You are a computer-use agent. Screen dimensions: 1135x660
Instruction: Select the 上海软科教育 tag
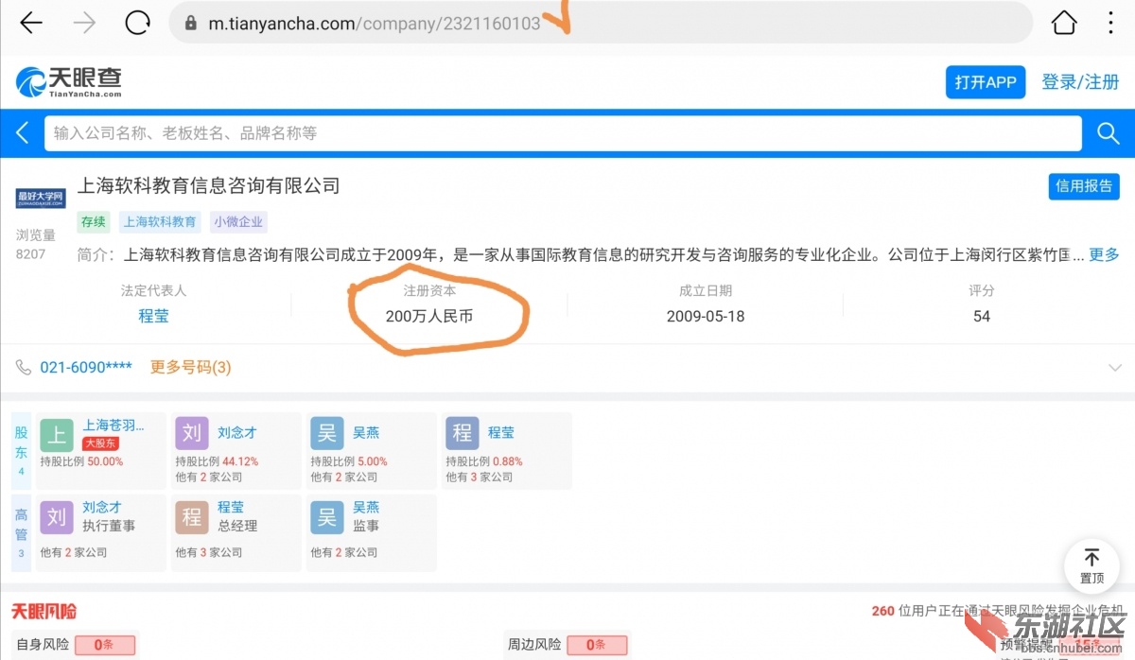click(160, 222)
